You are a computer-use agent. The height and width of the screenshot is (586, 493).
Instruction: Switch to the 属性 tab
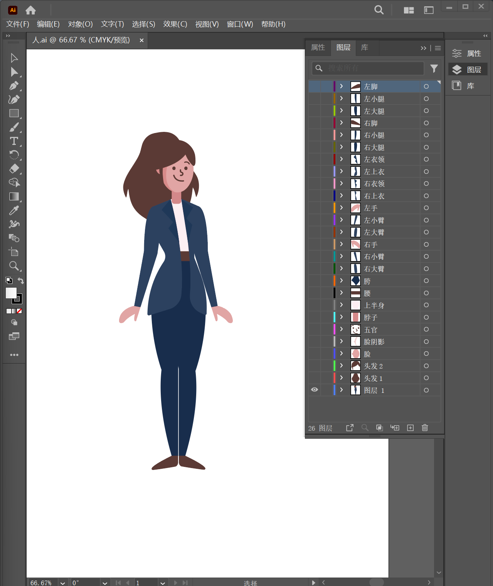(318, 47)
